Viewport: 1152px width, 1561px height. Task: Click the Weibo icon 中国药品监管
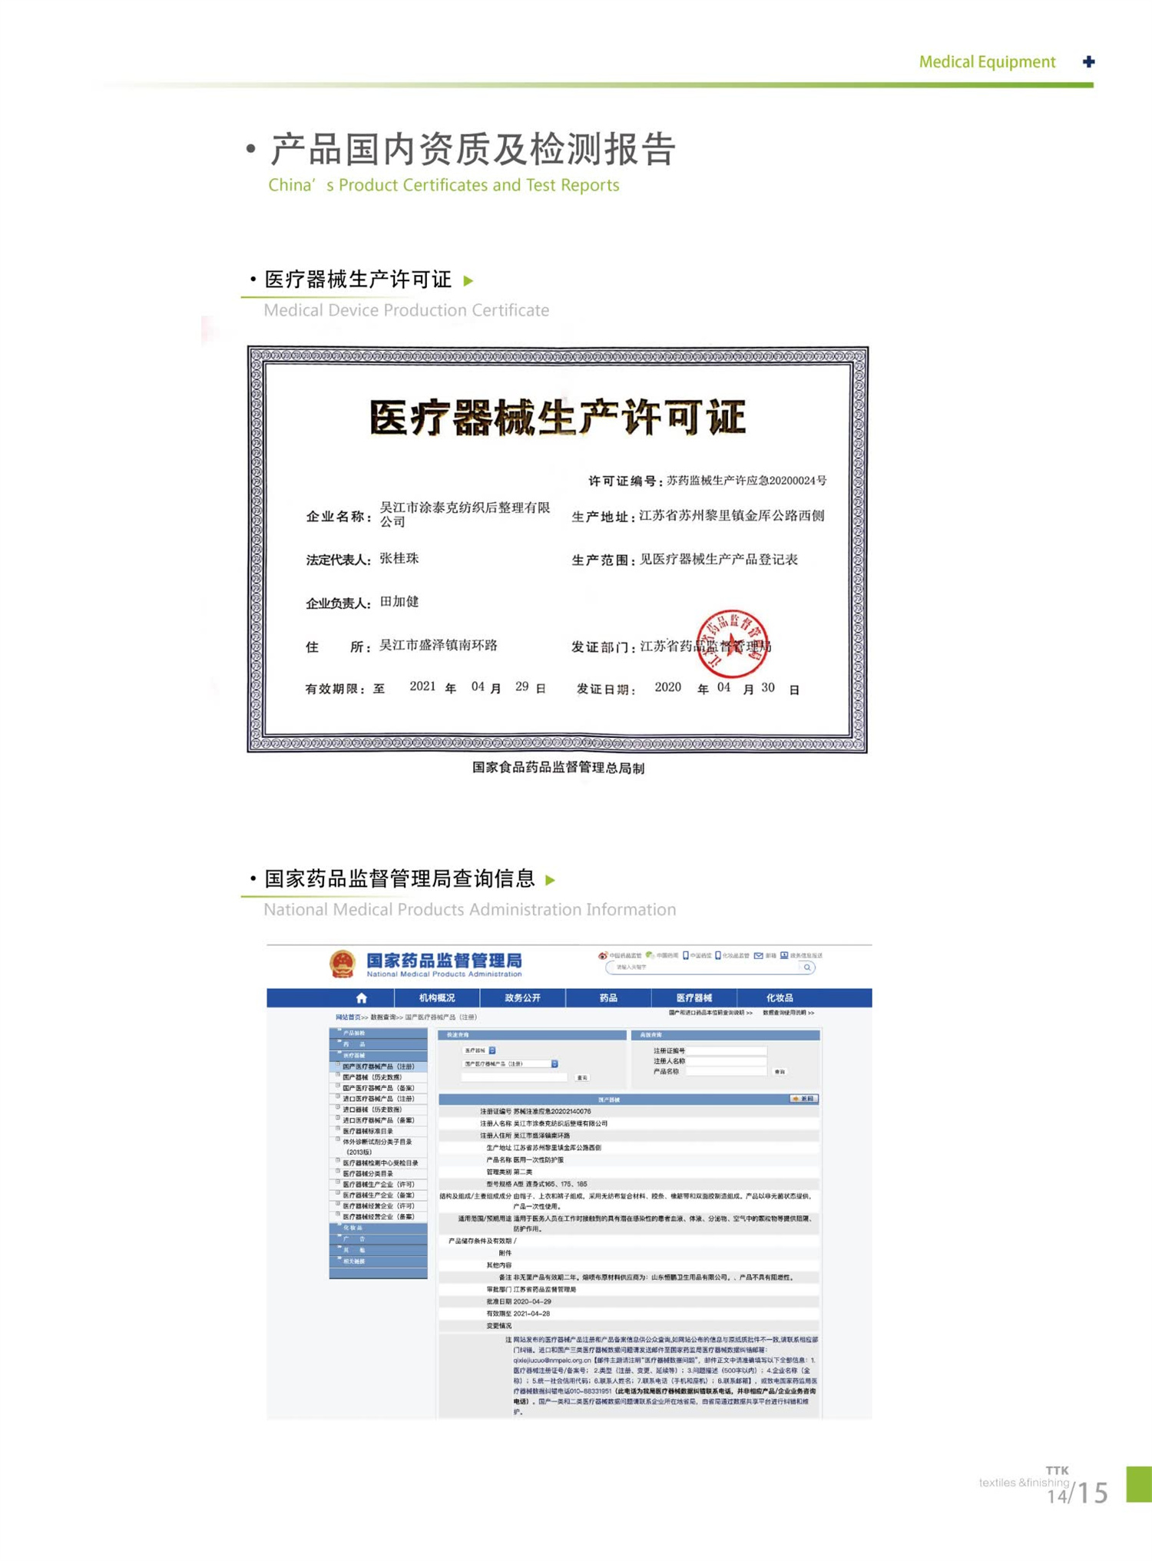pyautogui.click(x=603, y=956)
